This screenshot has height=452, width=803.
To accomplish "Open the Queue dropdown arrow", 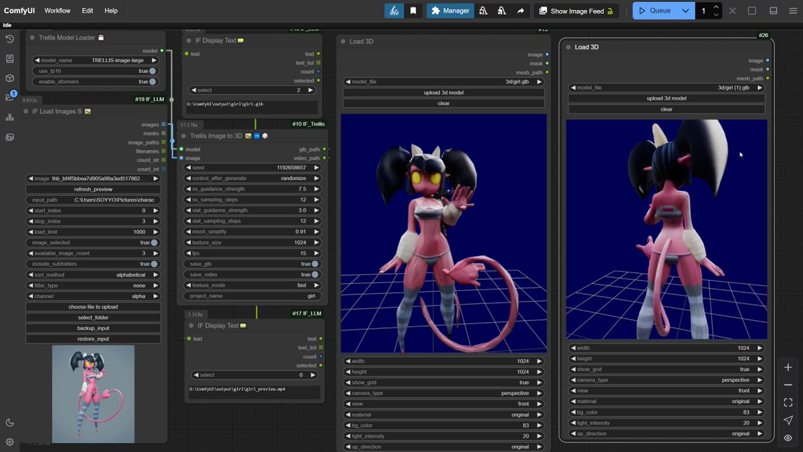I will pyautogui.click(x=685, y=11).
